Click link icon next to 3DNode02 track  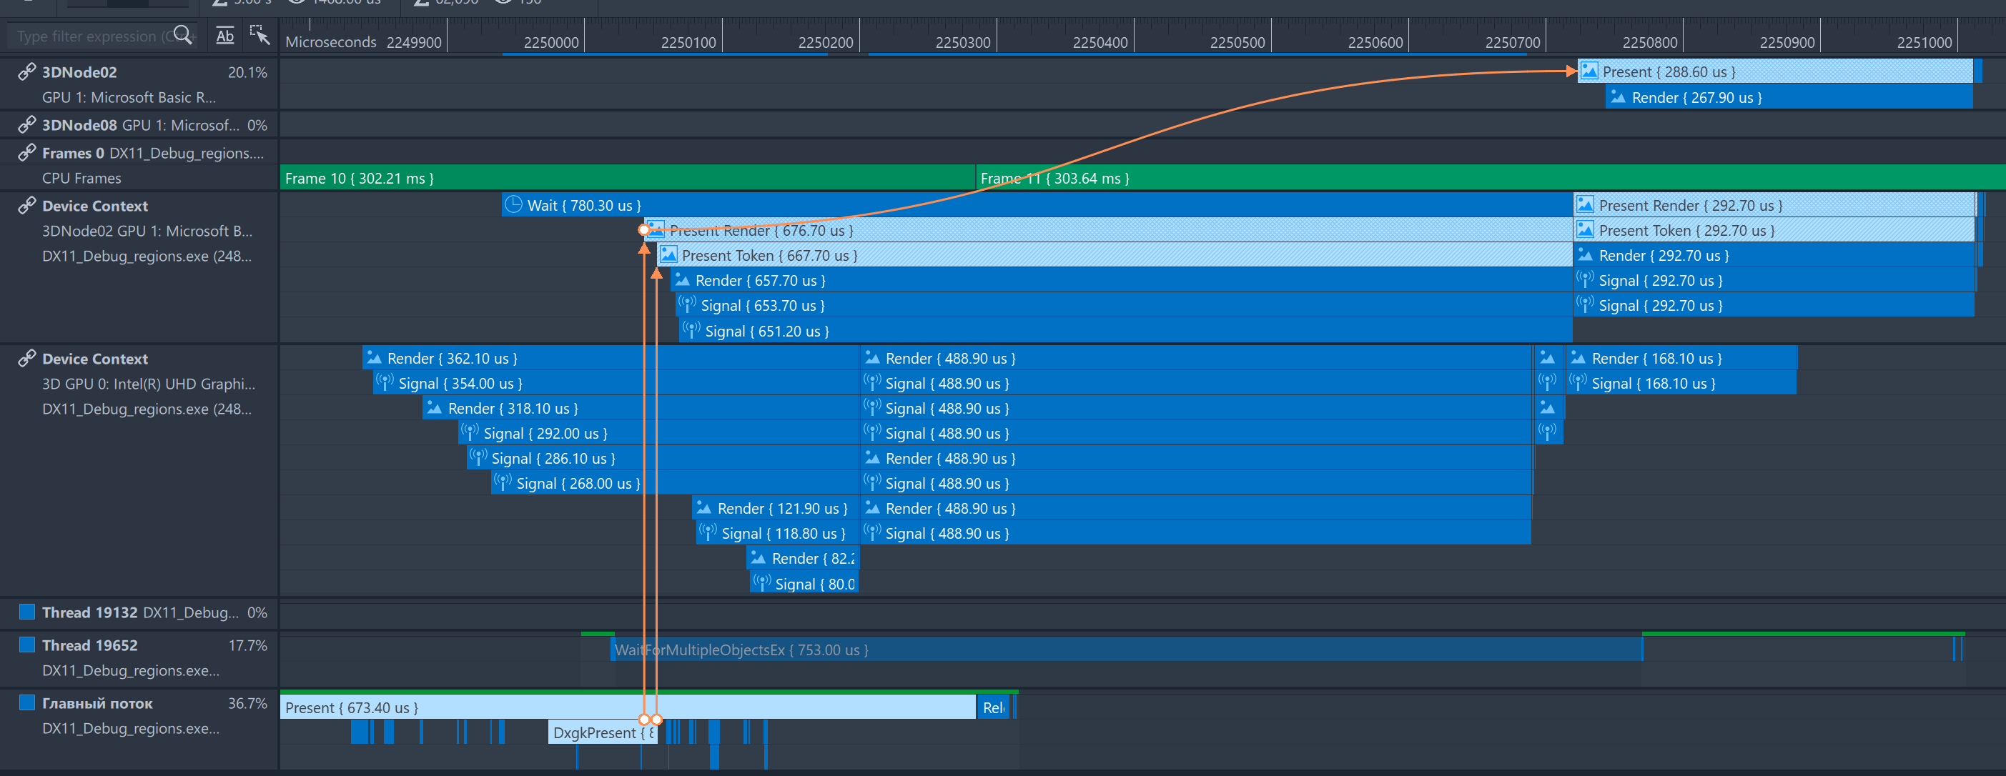tap(27, 71)
